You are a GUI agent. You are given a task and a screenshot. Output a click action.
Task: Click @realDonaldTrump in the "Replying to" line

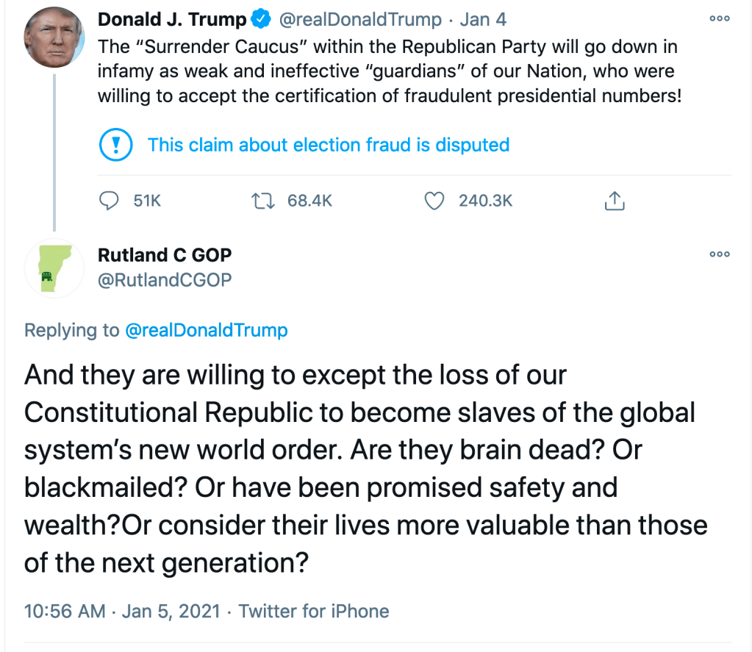(207, 330)
